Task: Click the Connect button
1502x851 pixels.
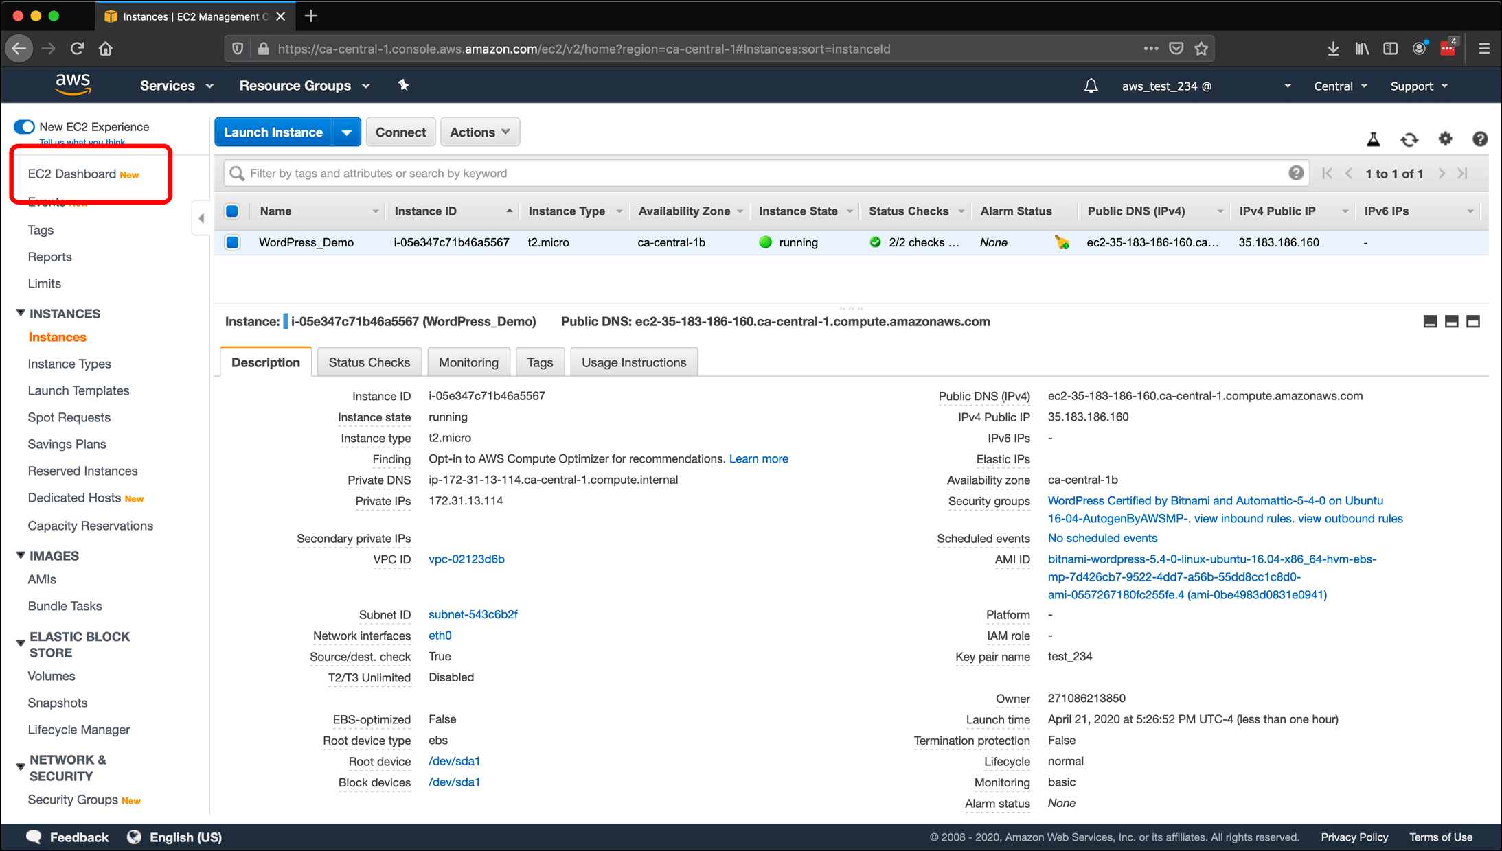Action: coord(400,132)
